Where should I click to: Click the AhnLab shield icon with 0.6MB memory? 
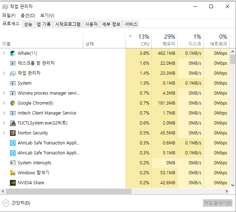(13, 143)
